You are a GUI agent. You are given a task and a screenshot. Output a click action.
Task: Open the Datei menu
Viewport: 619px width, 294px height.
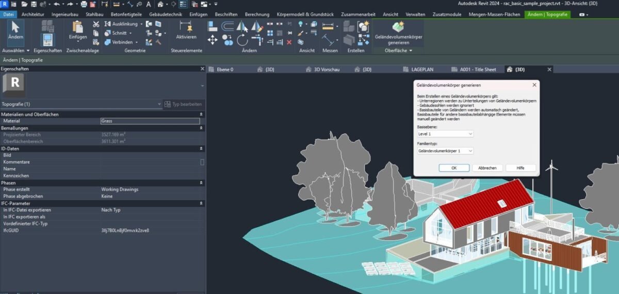pos(8,14)
